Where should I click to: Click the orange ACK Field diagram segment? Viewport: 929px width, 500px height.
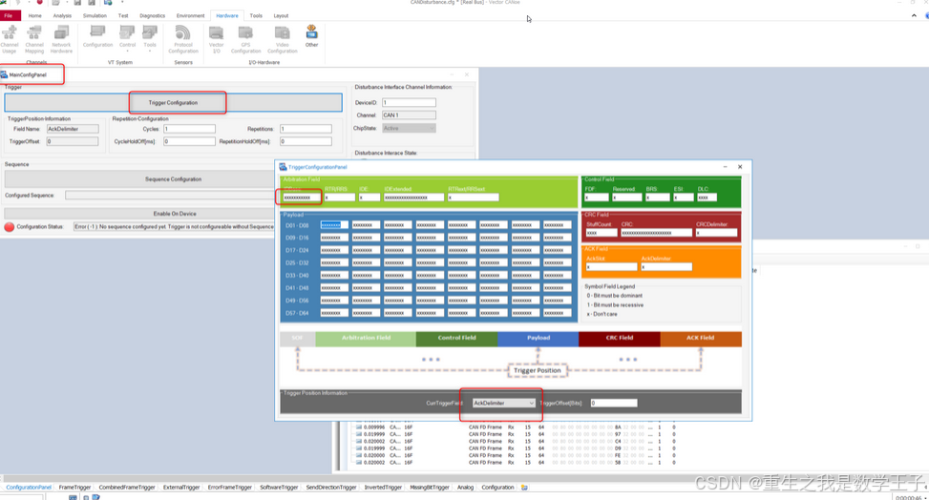(700, 339)
